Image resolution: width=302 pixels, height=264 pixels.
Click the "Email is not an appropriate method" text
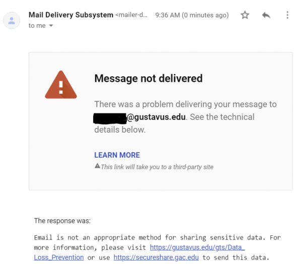pyautogui.click(x=98, y=237)
